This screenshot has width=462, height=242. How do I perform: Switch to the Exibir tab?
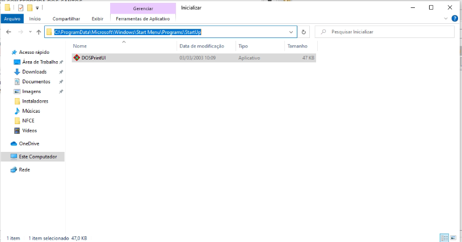pyautogui.click(x=97, y=19)
